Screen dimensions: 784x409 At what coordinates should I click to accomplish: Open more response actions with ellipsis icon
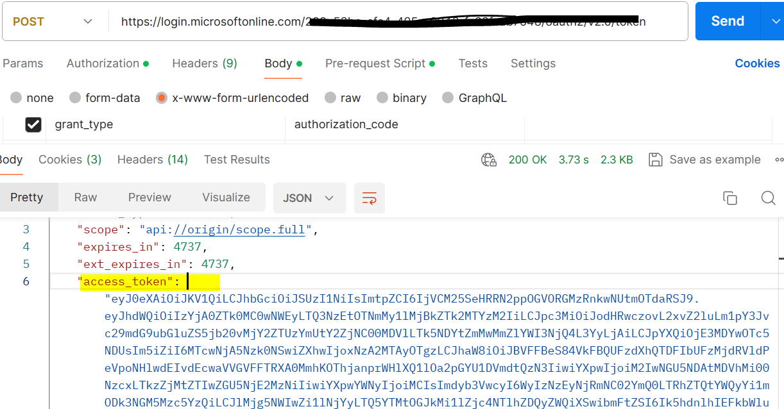(x=780, y=159)
